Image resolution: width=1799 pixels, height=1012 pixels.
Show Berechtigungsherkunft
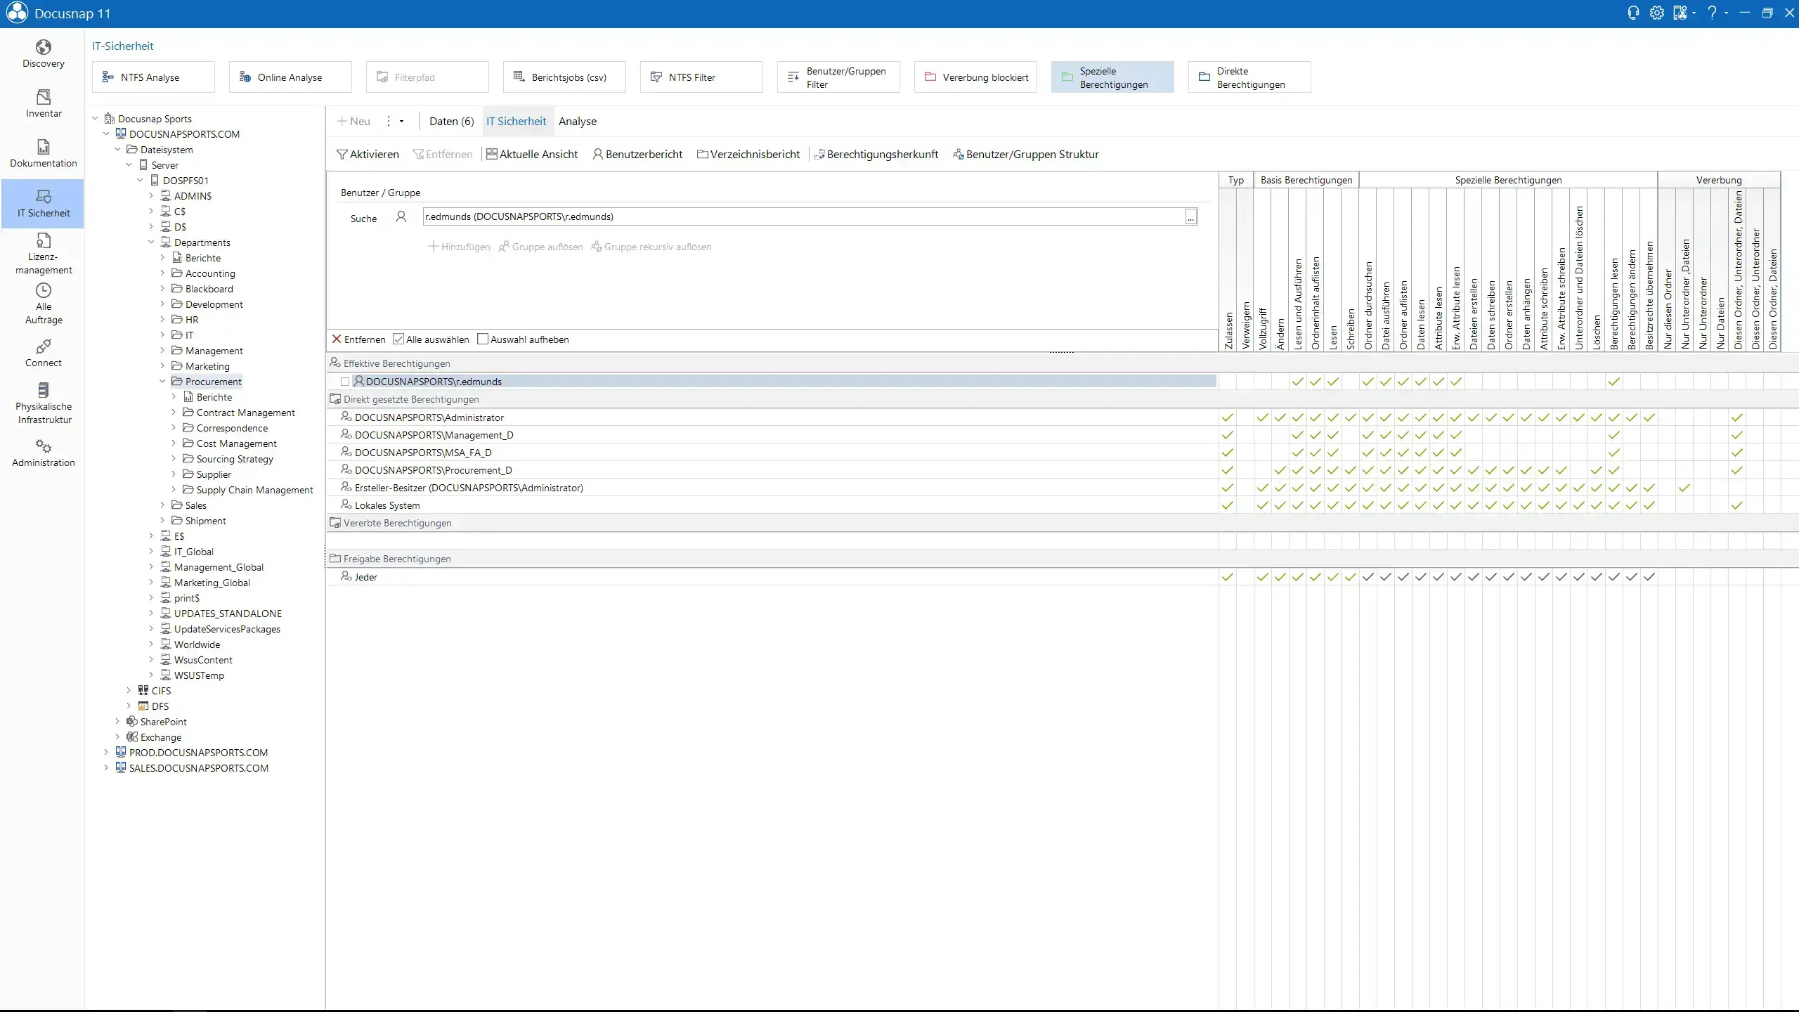pos(876,155)
